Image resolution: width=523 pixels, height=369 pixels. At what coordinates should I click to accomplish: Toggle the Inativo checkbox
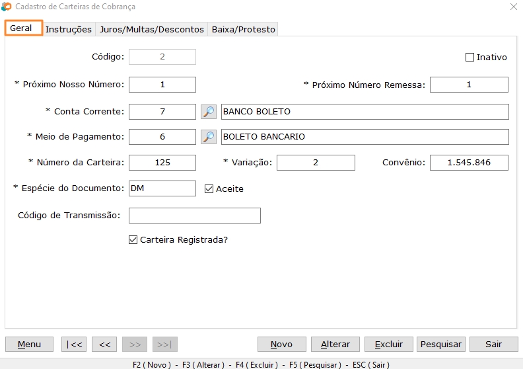click(470, 58)
